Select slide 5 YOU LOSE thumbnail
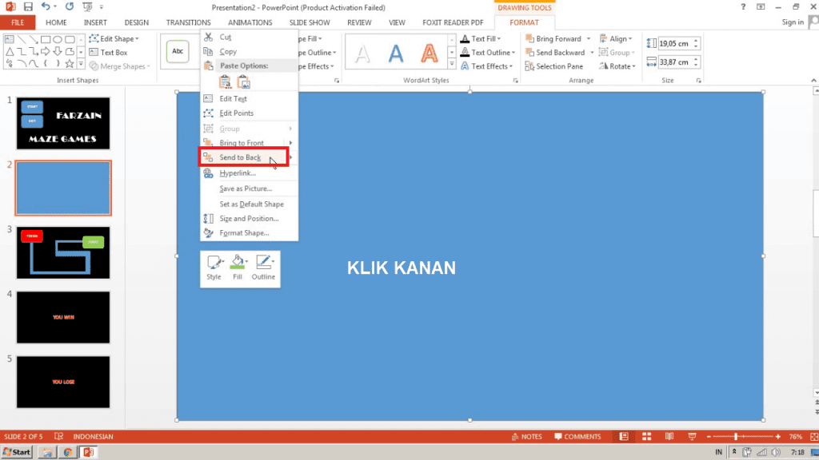This screenshot has width=819, height=460. (63, 382)
